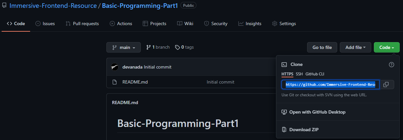Open the Initial commit message next to devanada
The width and height of the screenshot is (403, 140).
(157, 67)
